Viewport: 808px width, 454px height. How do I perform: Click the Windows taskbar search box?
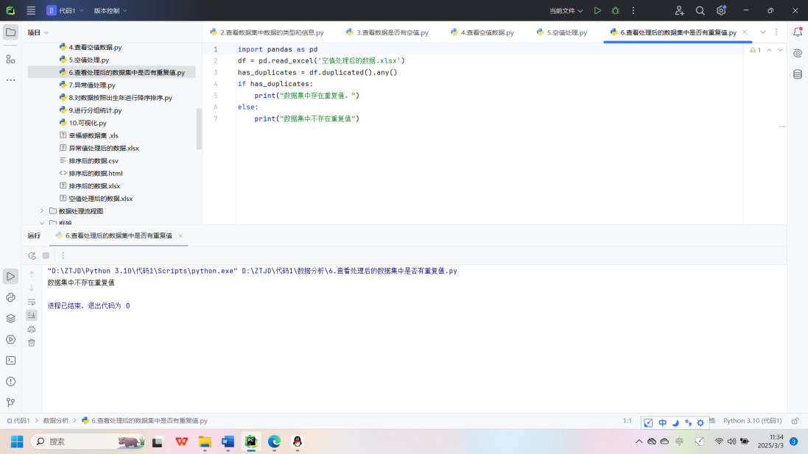(x=88, y=441)
